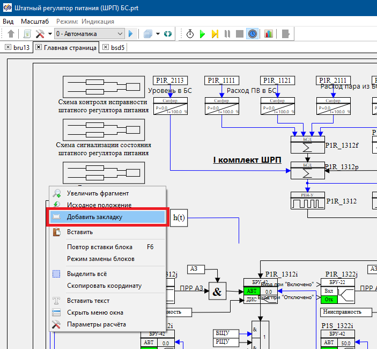Click the '&' logic gate block
This screenshot has height=349, width=377.
click(x=217, y=292)
